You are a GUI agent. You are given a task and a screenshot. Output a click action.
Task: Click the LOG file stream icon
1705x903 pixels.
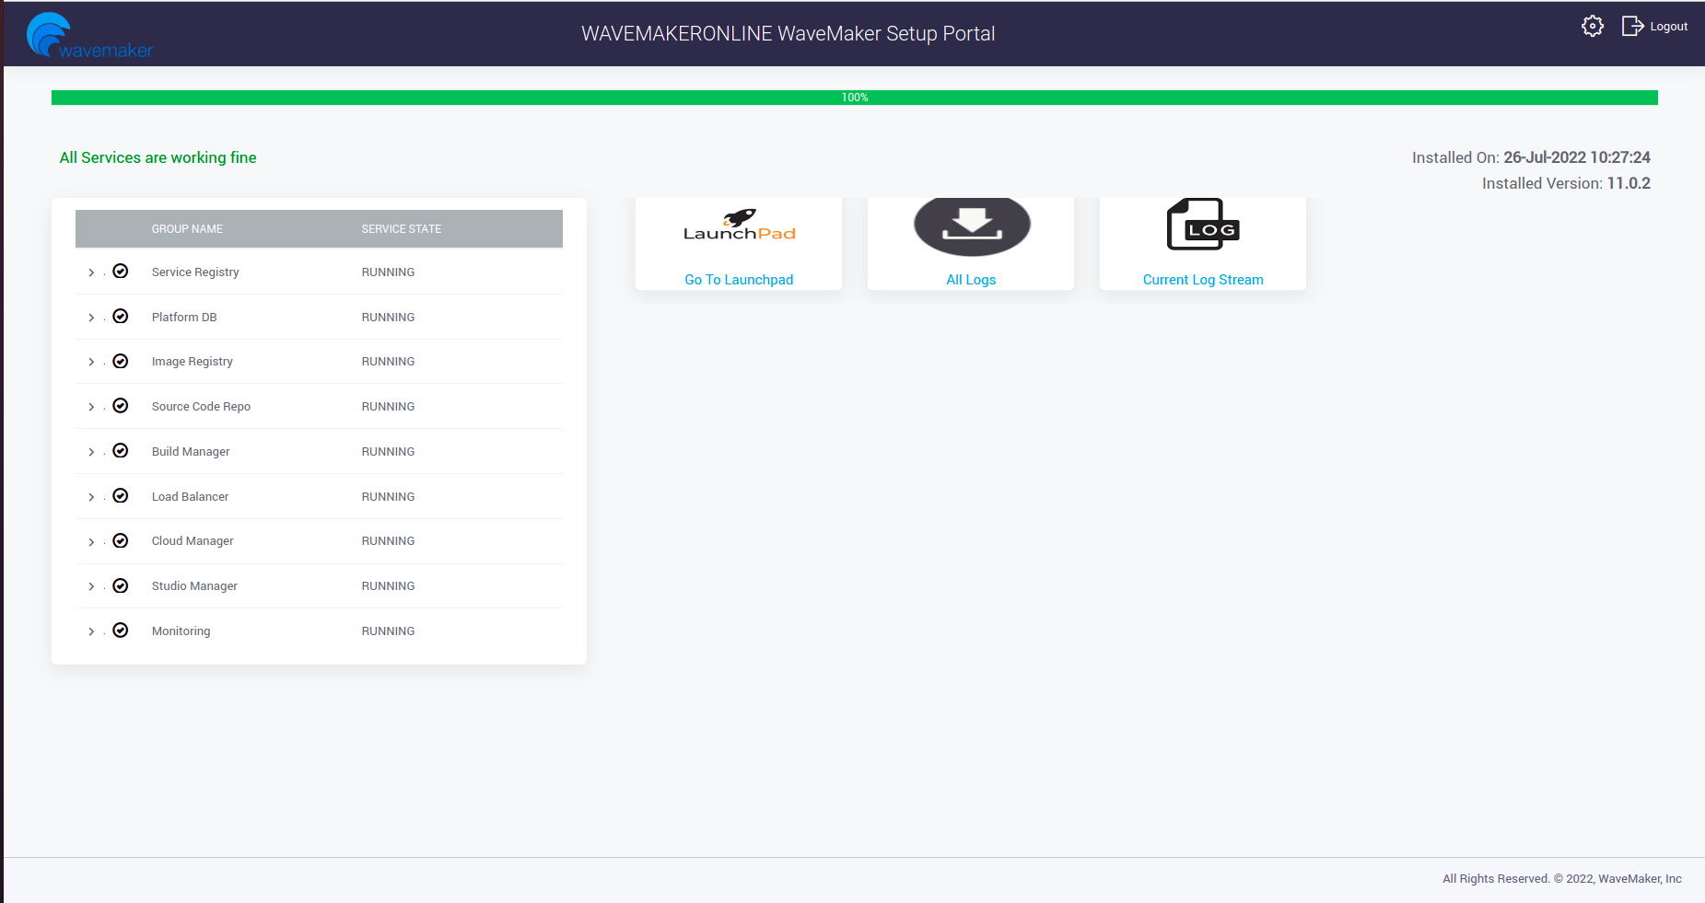(x=1202, y=226)
